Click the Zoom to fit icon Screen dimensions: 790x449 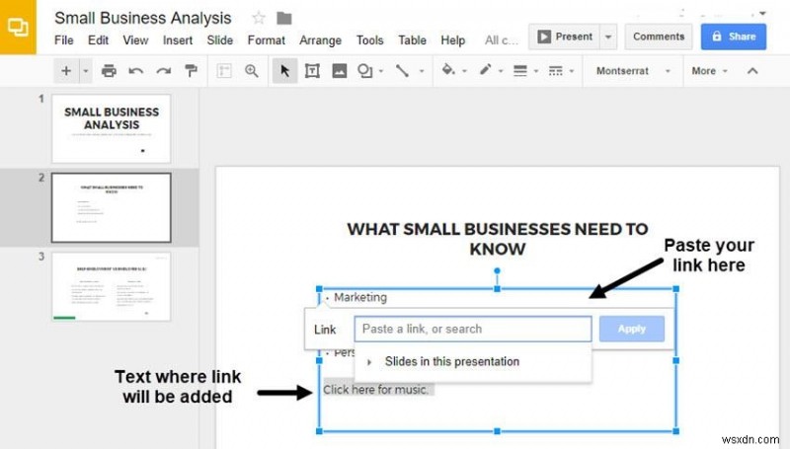coord(224,71)
